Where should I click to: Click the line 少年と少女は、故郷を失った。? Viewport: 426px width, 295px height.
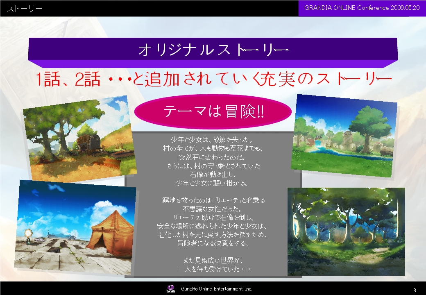coord(212,140)
